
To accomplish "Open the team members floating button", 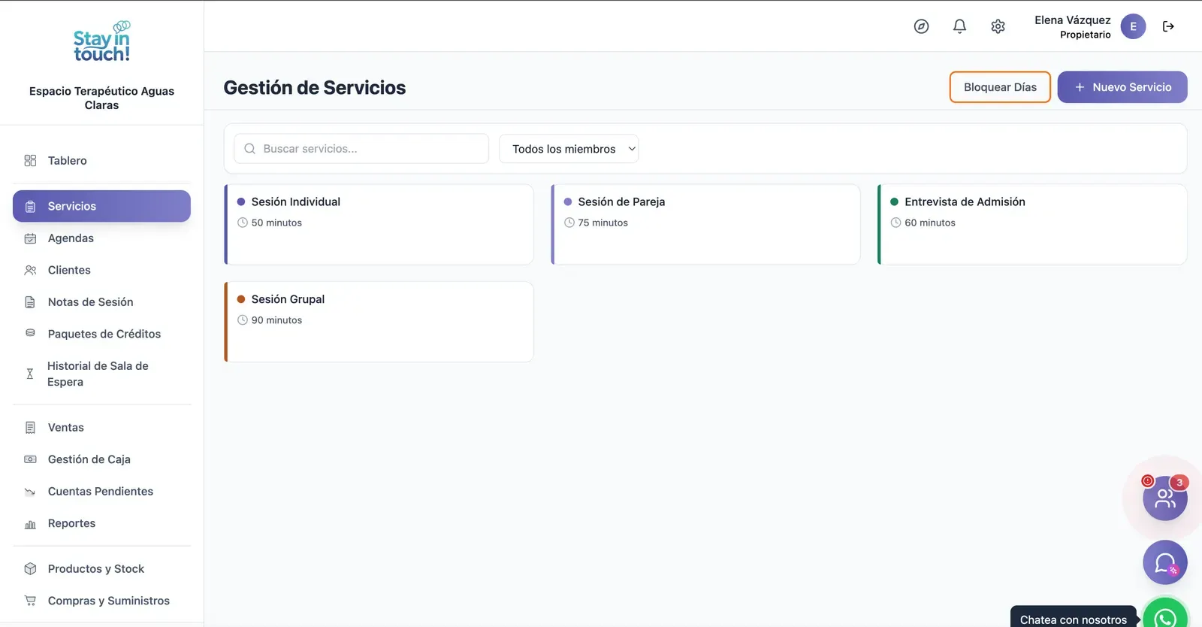I will [x=1164, y=498].
